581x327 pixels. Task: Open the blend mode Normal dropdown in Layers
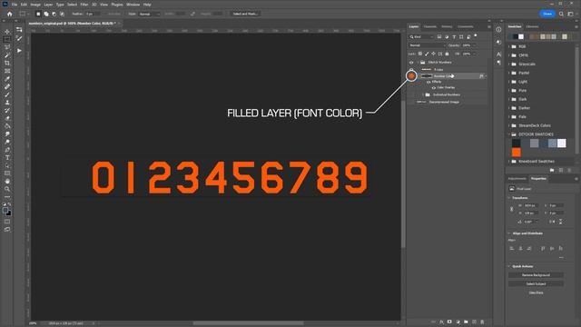click(x=427, y=45)
